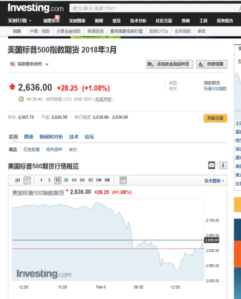The height and width of the screenshot is (299, 241).
Task: Open the 免责声明 link
Action: click(x=103, y=99)
